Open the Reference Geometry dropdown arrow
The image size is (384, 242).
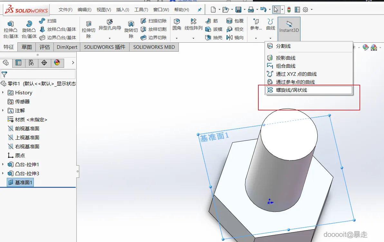256,38
